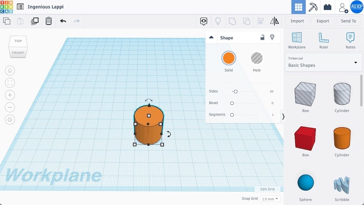Click the Export button
The width and height of the screenshot is (364, 205).
323,21
